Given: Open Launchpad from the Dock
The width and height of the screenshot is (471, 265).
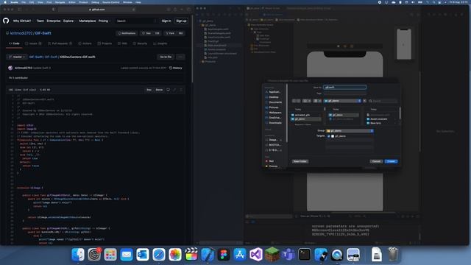Looking at the screenshot, I should [110, 255].
